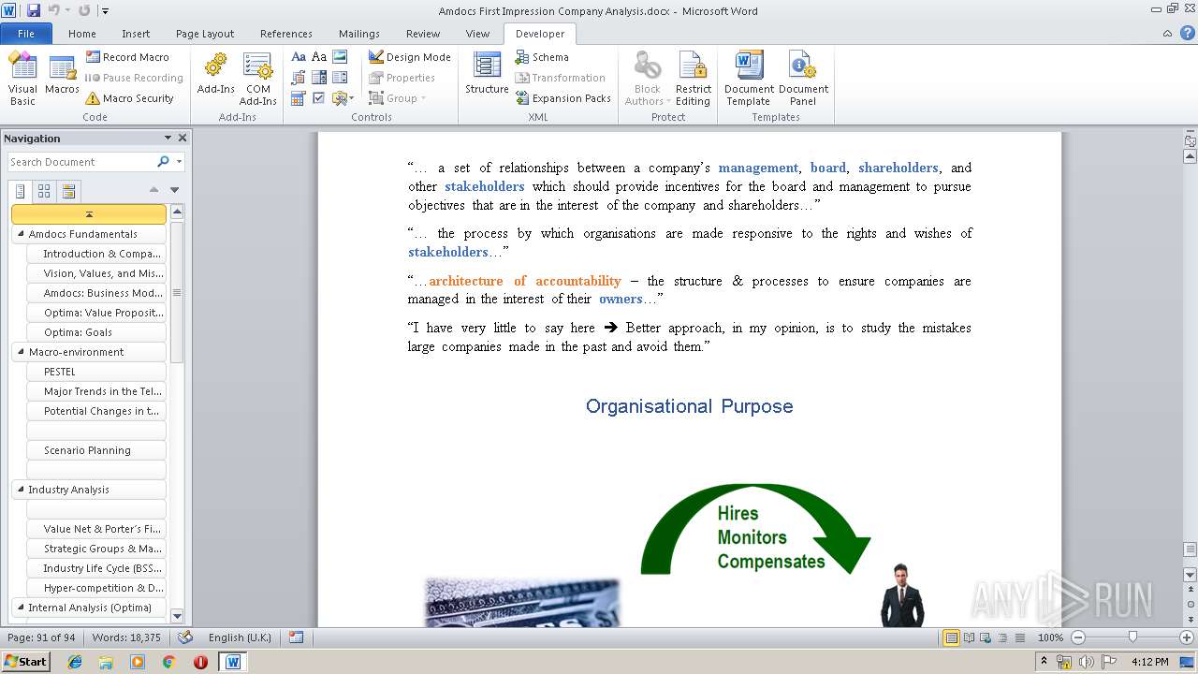
Task: Switch to the Insert tab
Action: (136, 34)
